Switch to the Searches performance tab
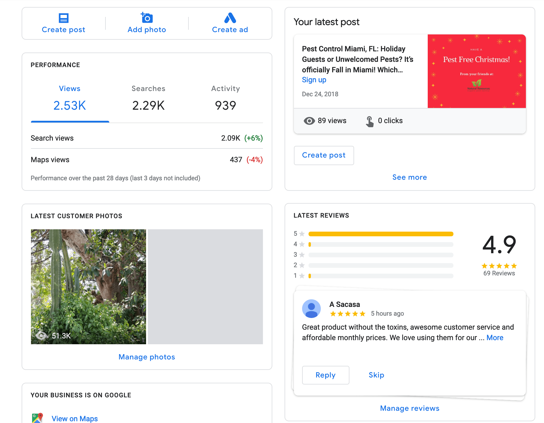This screenshot has width=544, height=423. [148, 99]
